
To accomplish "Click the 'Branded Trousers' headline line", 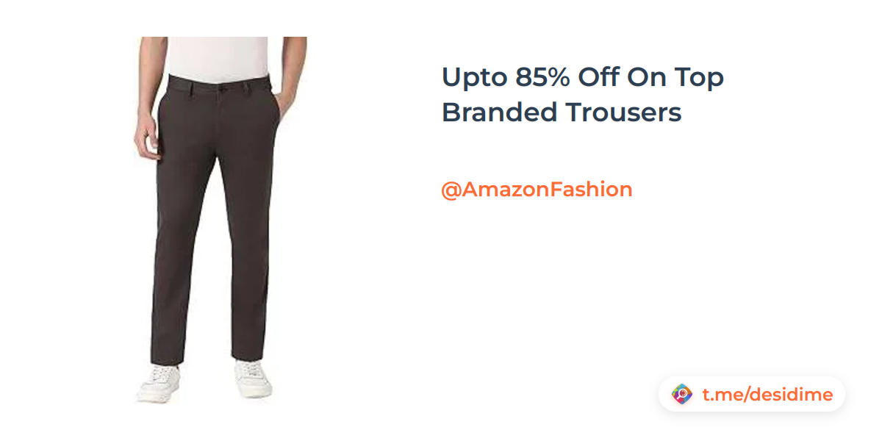I will tap(562, 113).
